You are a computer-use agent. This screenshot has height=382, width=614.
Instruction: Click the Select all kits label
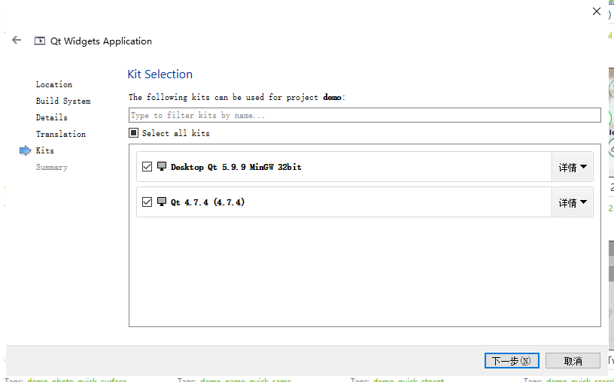(x=176, y=133)
